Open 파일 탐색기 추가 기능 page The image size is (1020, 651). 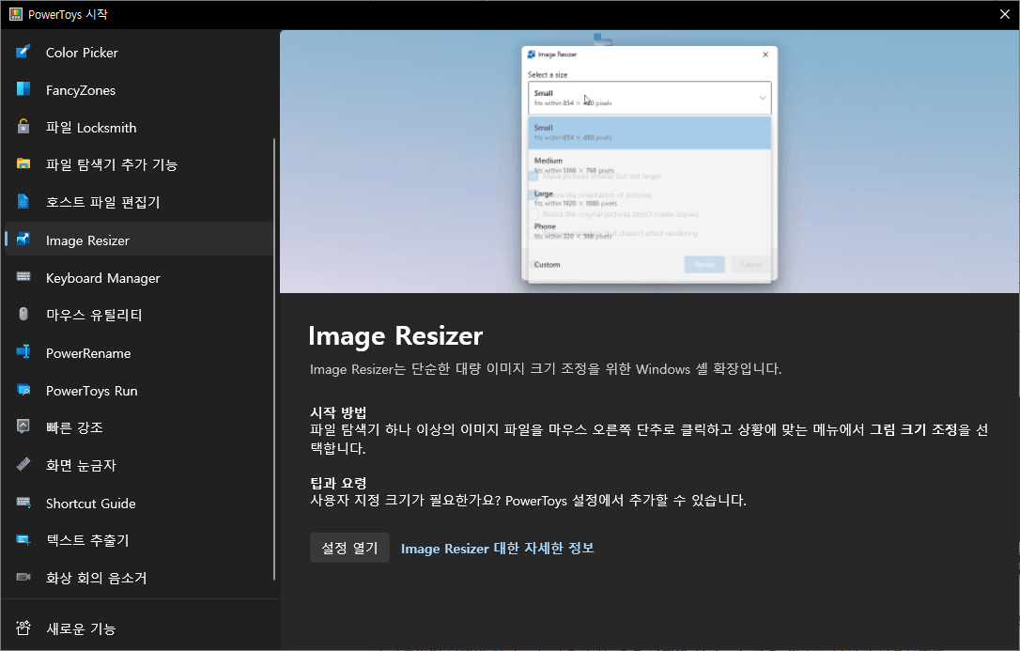[139, 164]
